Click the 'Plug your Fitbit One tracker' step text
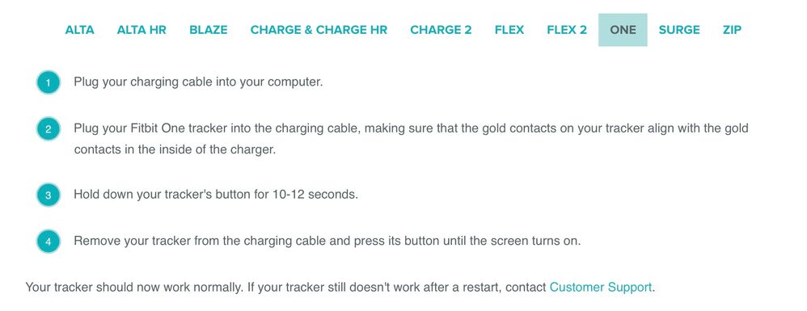The height and width of the screenshot is (311, 807). pyautogui.click(x=411, y=139)
